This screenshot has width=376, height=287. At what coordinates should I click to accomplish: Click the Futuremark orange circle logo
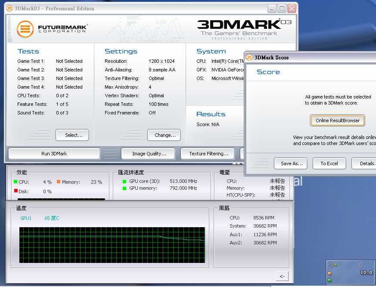(x=25, y=29)
